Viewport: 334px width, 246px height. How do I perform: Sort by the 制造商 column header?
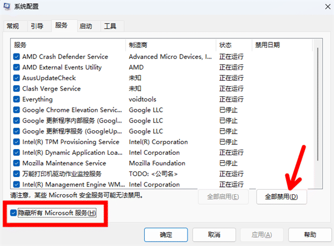[x=171, y=45]
